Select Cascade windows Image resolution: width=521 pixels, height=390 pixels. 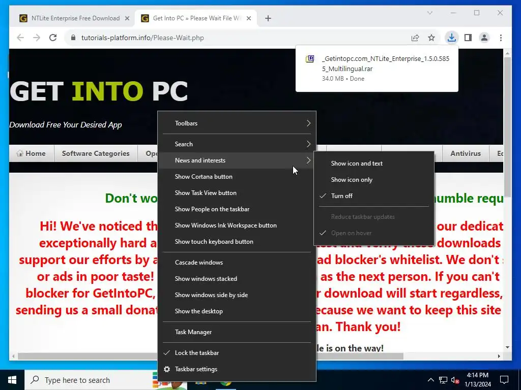point(237,263)
